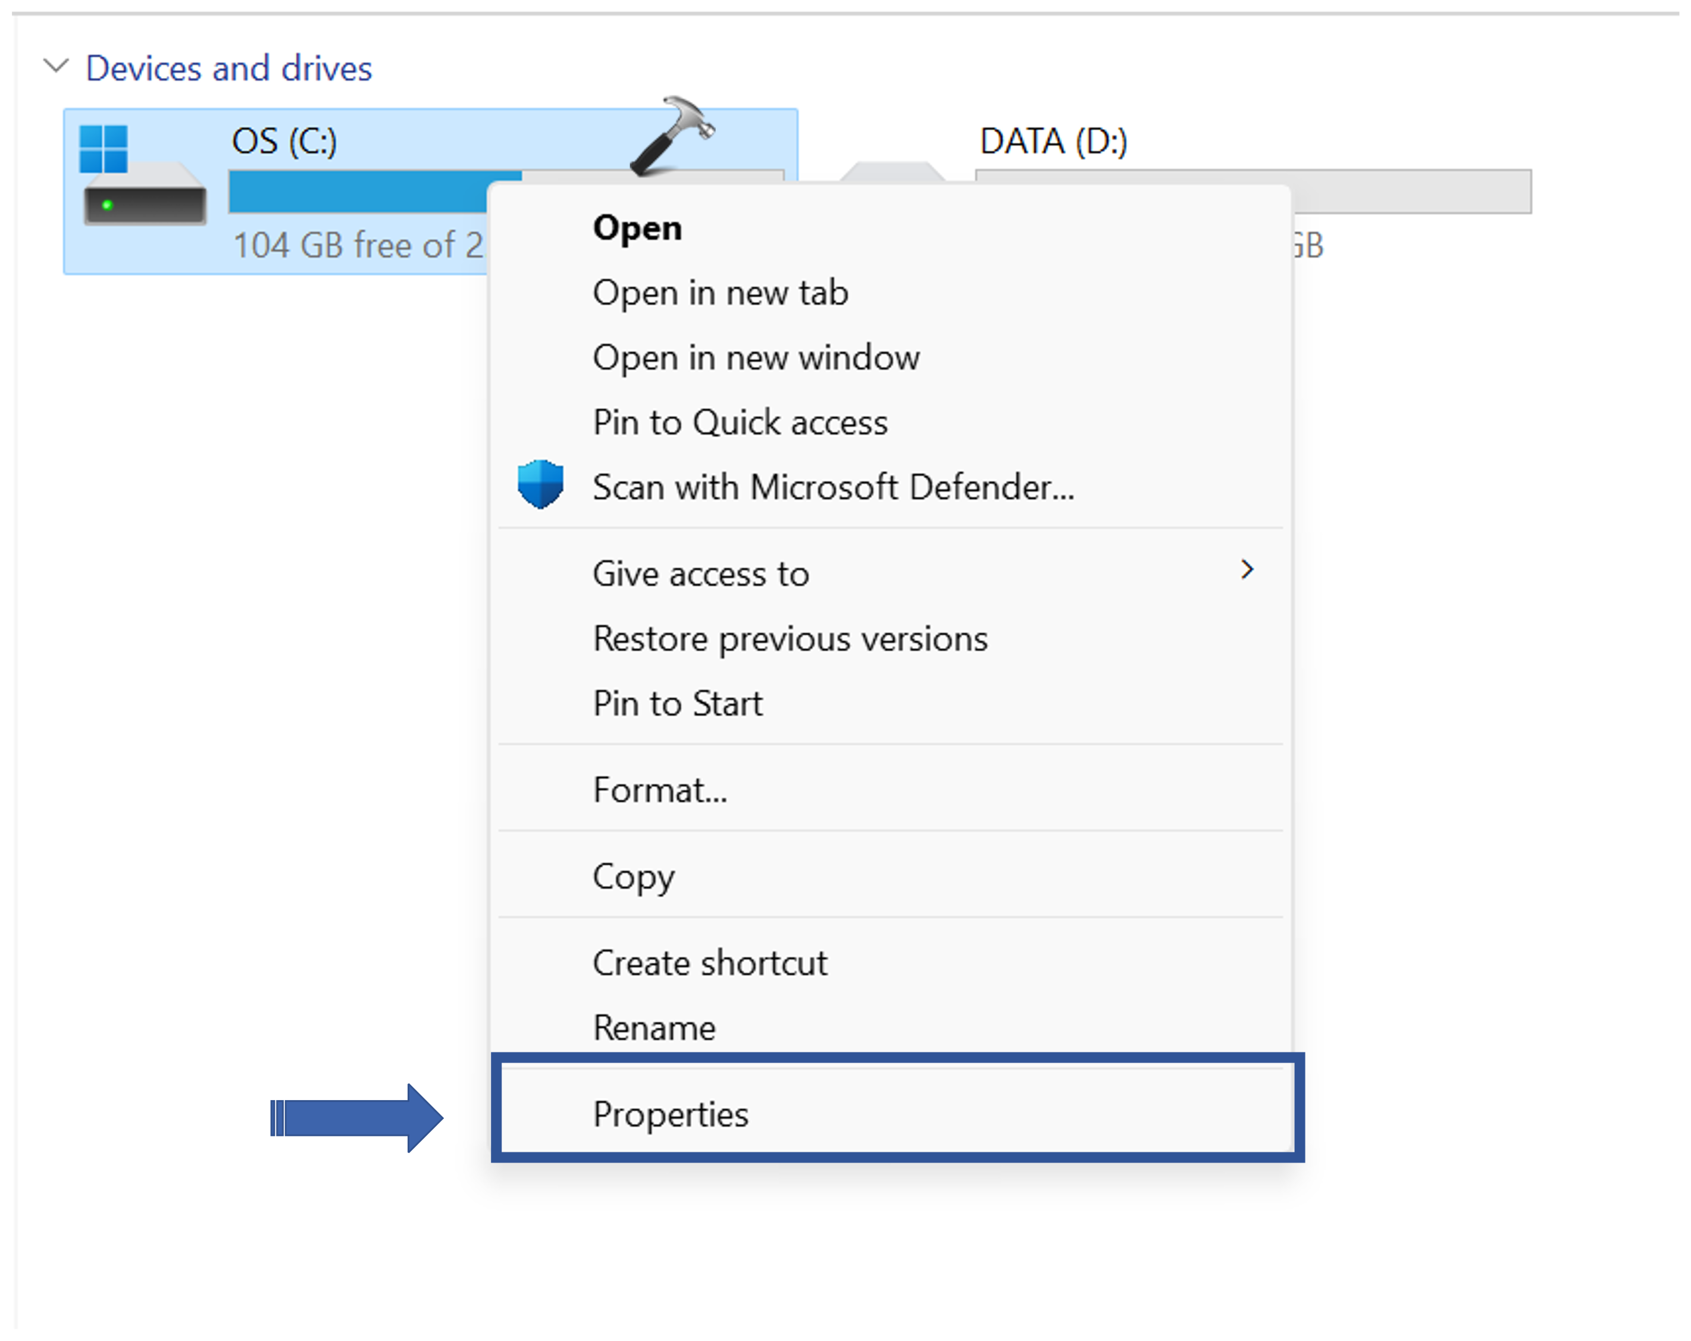The image size is (1691, 1341).
Task: Click the Microsoft Defender shield icon
Action: 540,485
